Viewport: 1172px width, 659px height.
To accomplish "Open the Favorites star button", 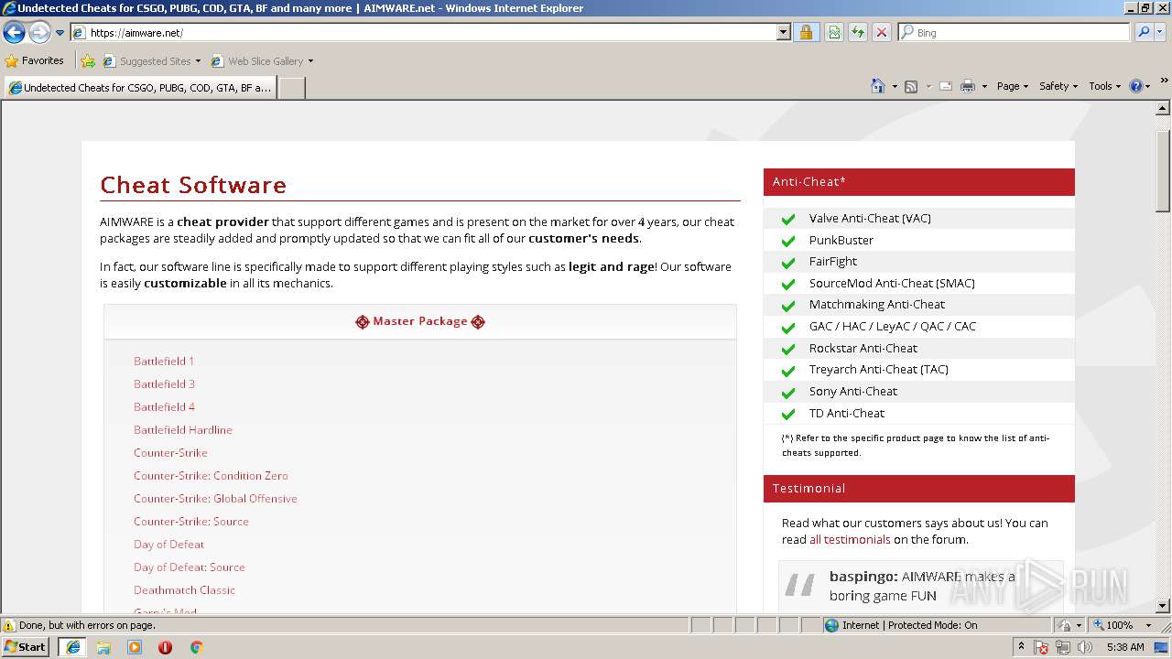I will tap(35, 60).
